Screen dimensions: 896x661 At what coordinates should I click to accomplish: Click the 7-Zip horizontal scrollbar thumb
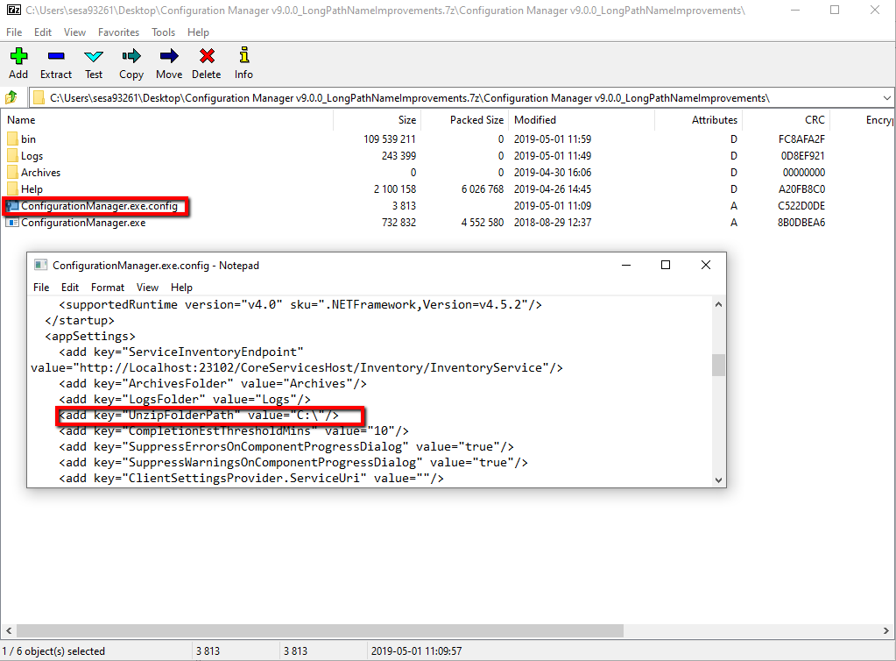tap(320, 630)
